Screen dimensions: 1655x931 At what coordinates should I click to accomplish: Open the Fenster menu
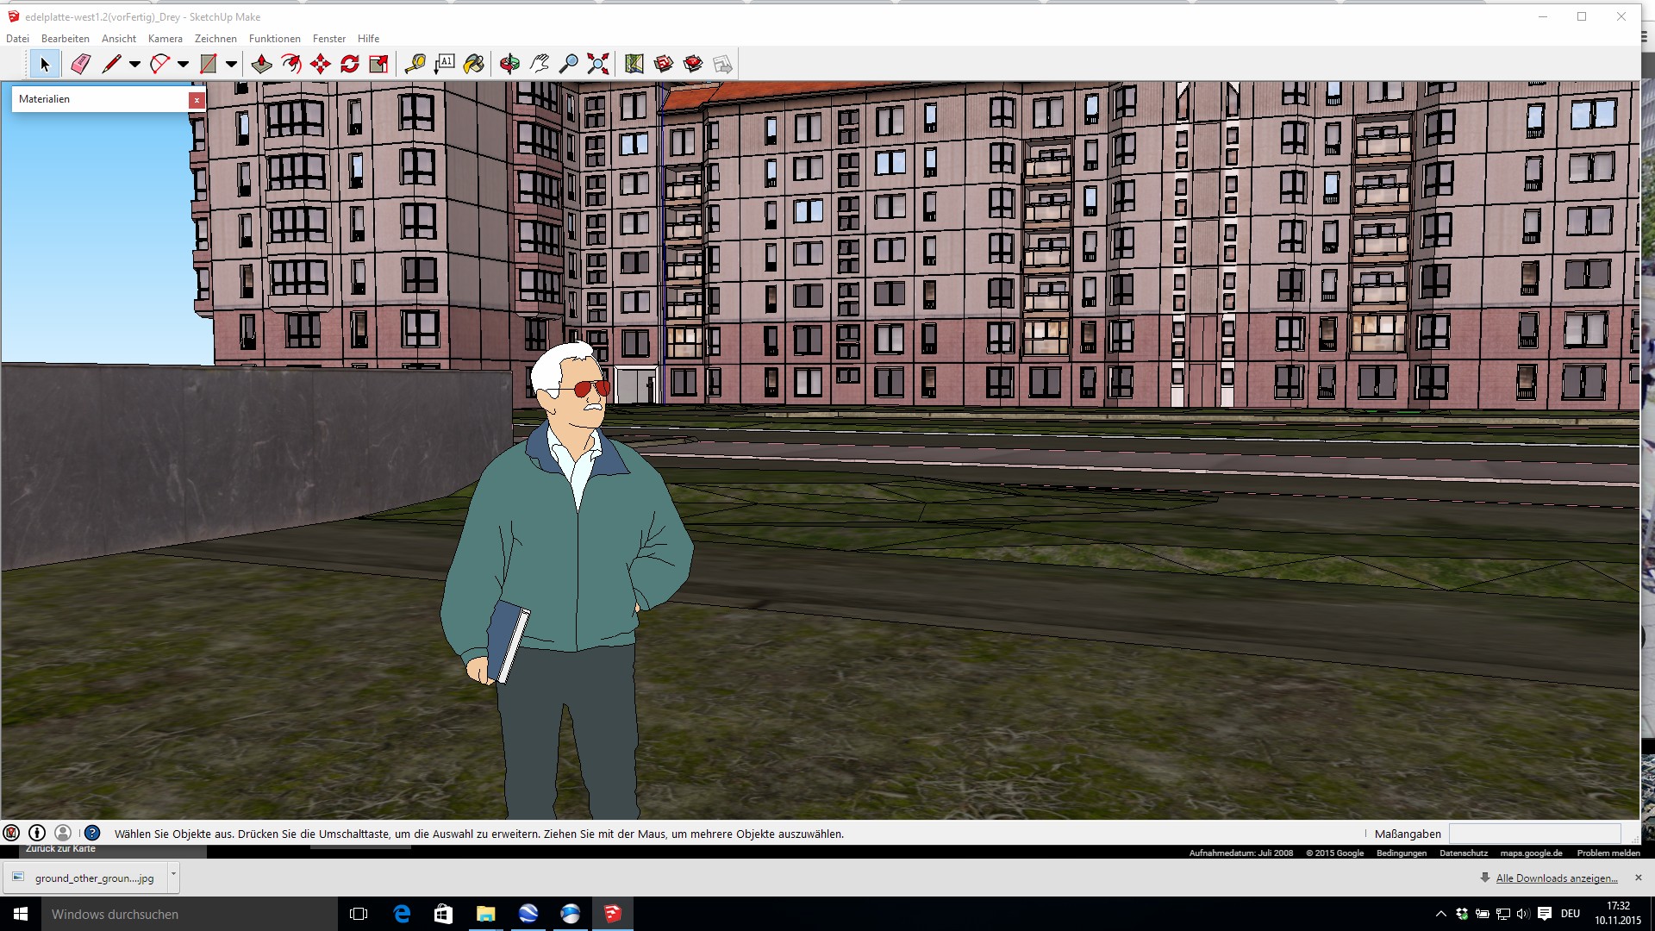[x=329, y=39]
